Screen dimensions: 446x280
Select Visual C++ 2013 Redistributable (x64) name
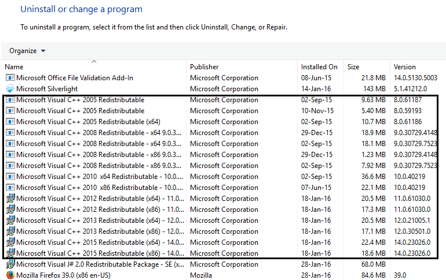pyautogui.click(x=100, y=221)
